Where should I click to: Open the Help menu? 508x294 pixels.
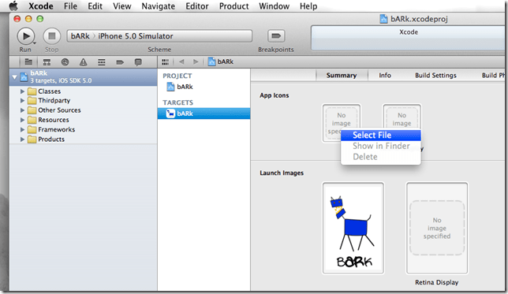308,6
